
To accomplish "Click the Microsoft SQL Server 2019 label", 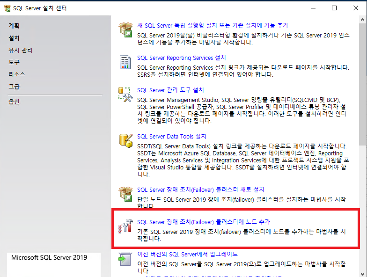I will coord(49,257).
